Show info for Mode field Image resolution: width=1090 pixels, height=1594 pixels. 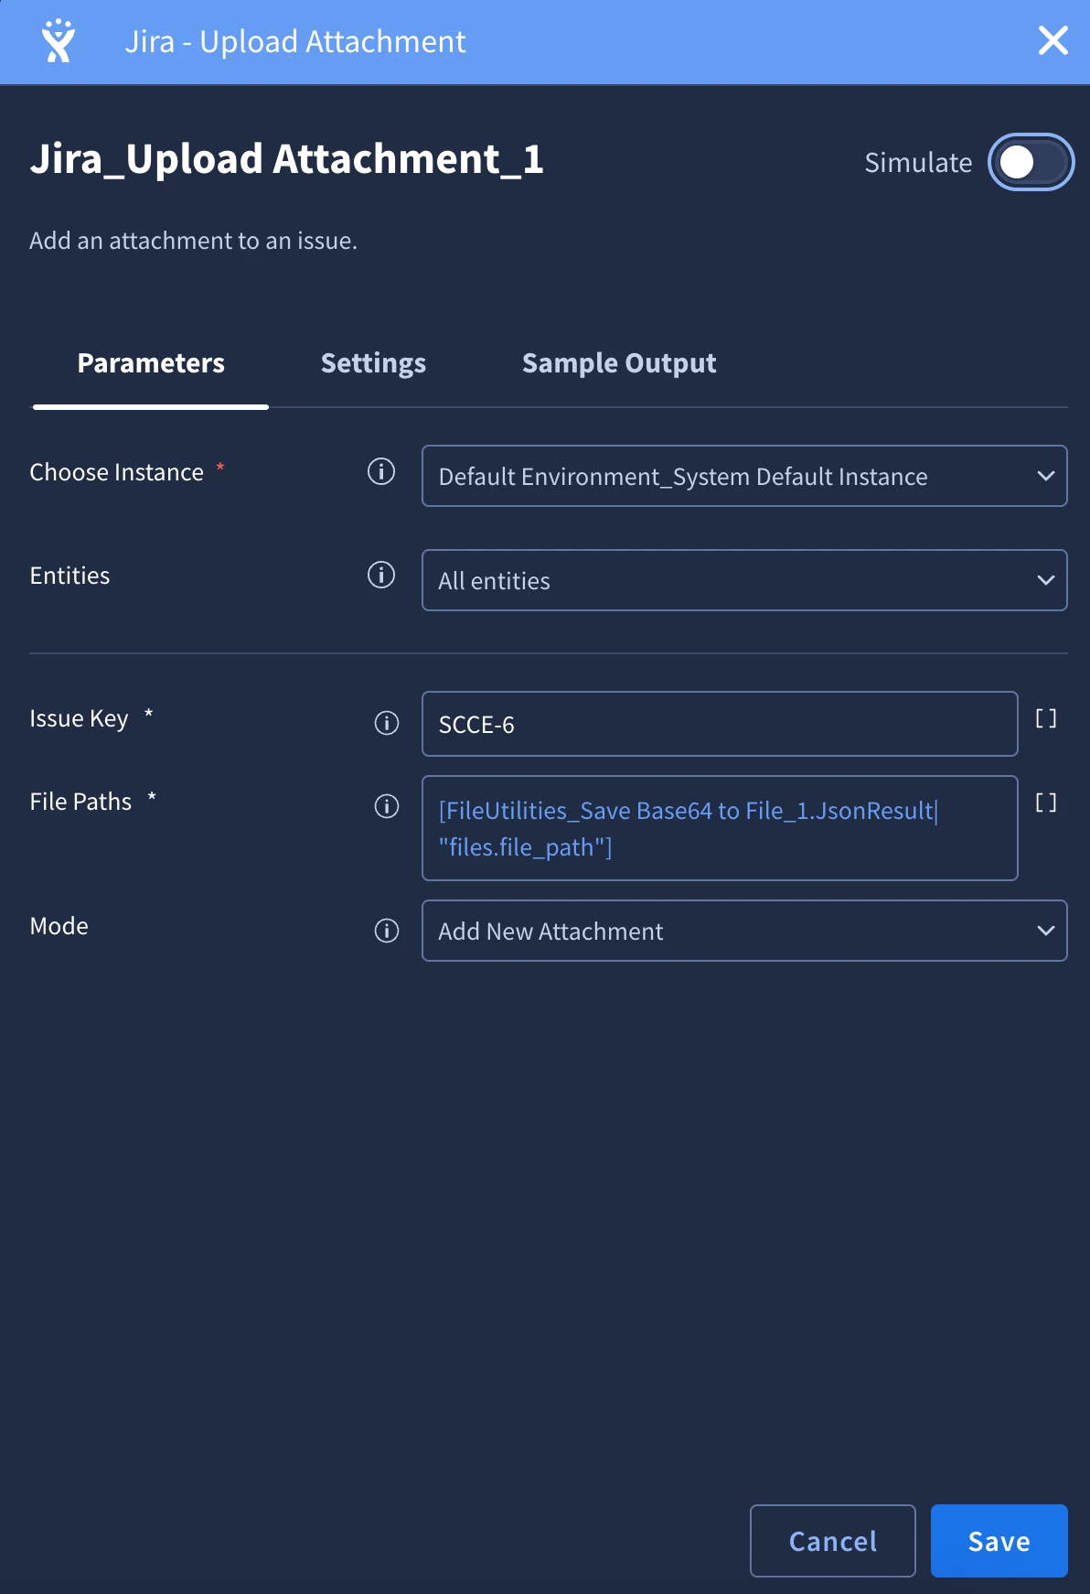click(x=387, y=931)
